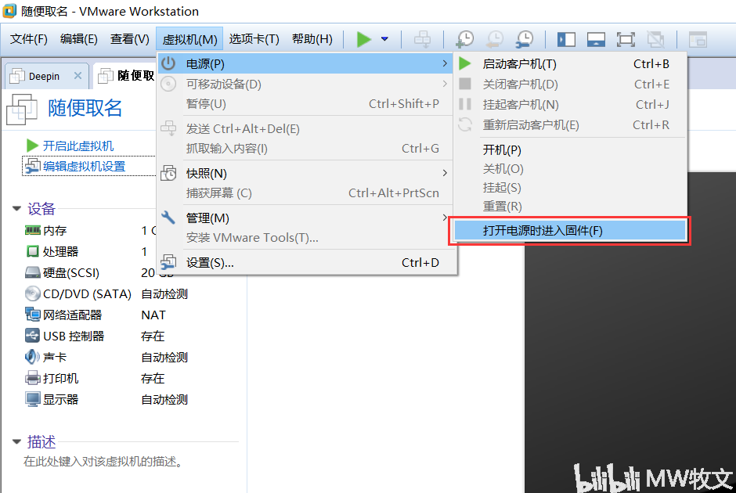Choose 安装 VMware Tools(T)... entry
736x493 pixels.
coord(305,237)
